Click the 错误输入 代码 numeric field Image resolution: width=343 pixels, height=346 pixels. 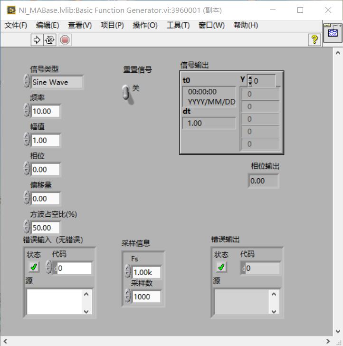tap(74, 268)
